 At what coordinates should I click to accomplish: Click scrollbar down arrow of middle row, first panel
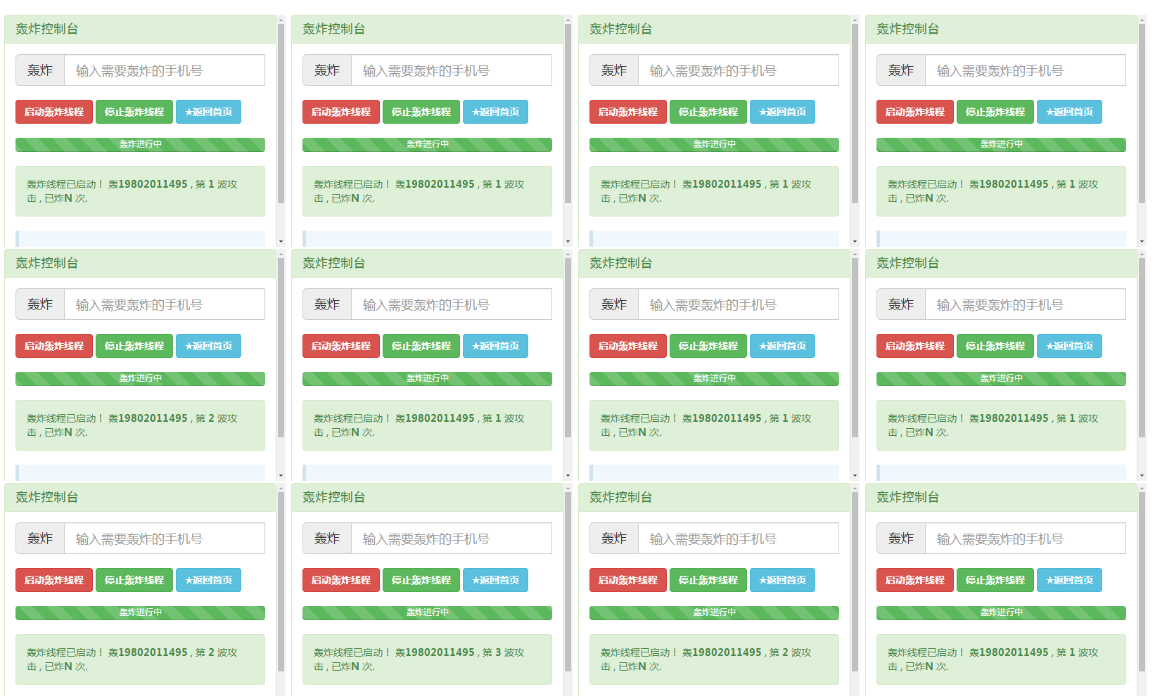click(281, 475)
